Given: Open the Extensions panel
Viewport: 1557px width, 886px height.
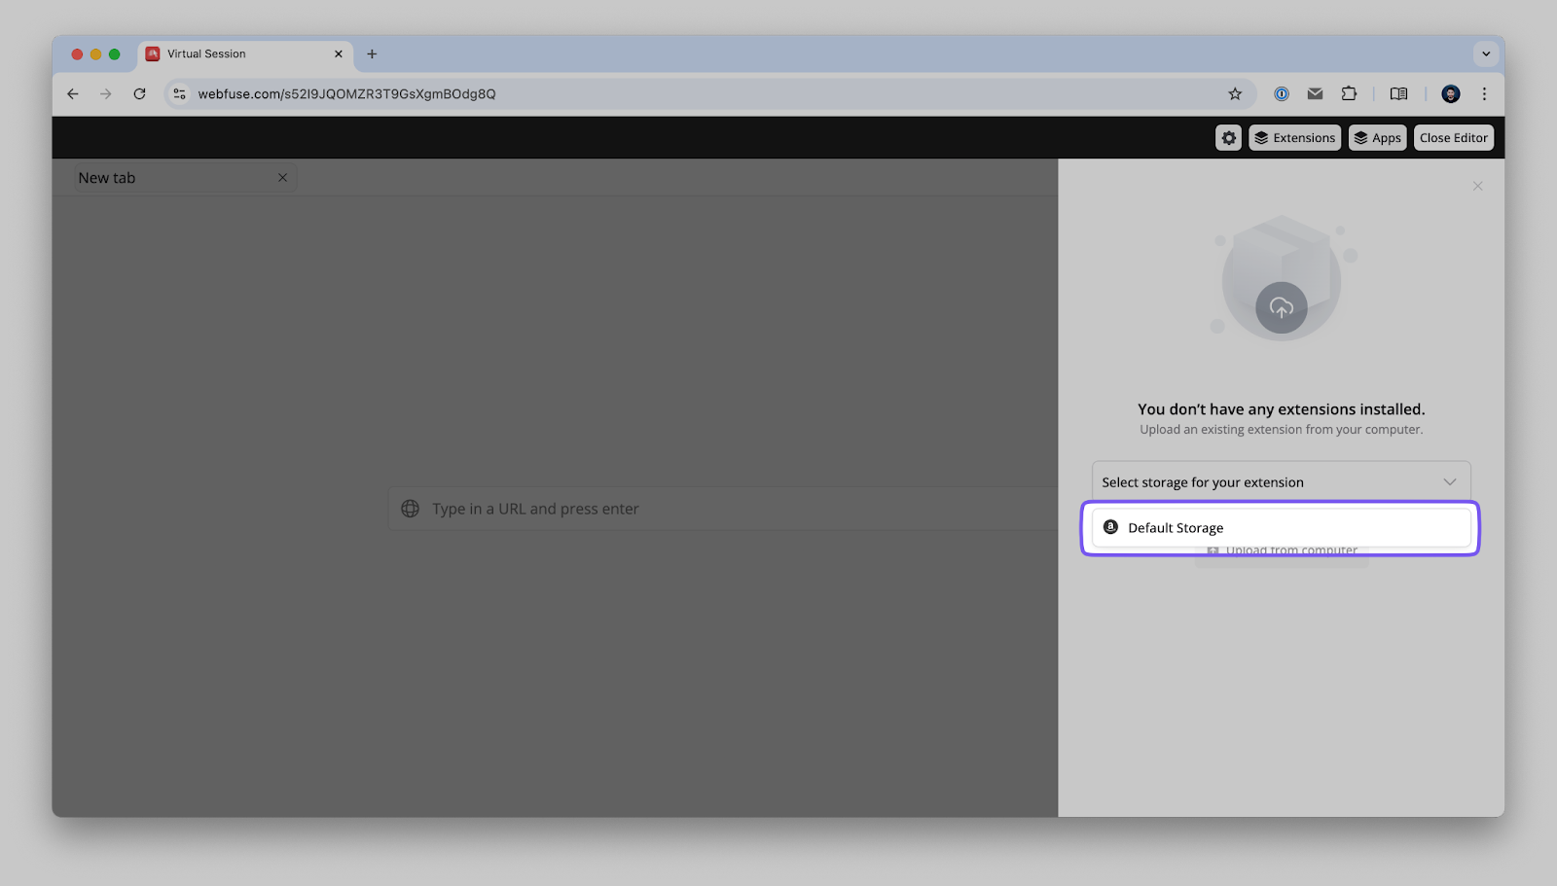Looking at the screenshot, I should [x=1293, y=137].
